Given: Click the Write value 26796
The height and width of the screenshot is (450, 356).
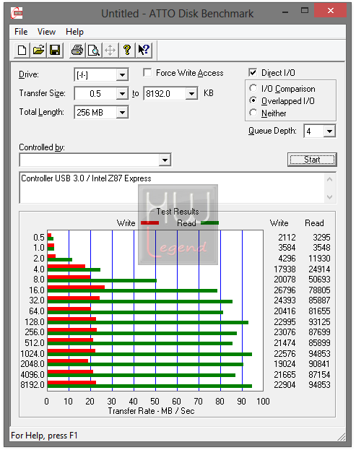Looking at the screenshot, I should [x=285, y=290].
